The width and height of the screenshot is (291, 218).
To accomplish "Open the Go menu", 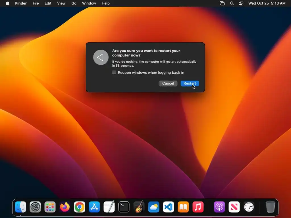I will (74, 3).
